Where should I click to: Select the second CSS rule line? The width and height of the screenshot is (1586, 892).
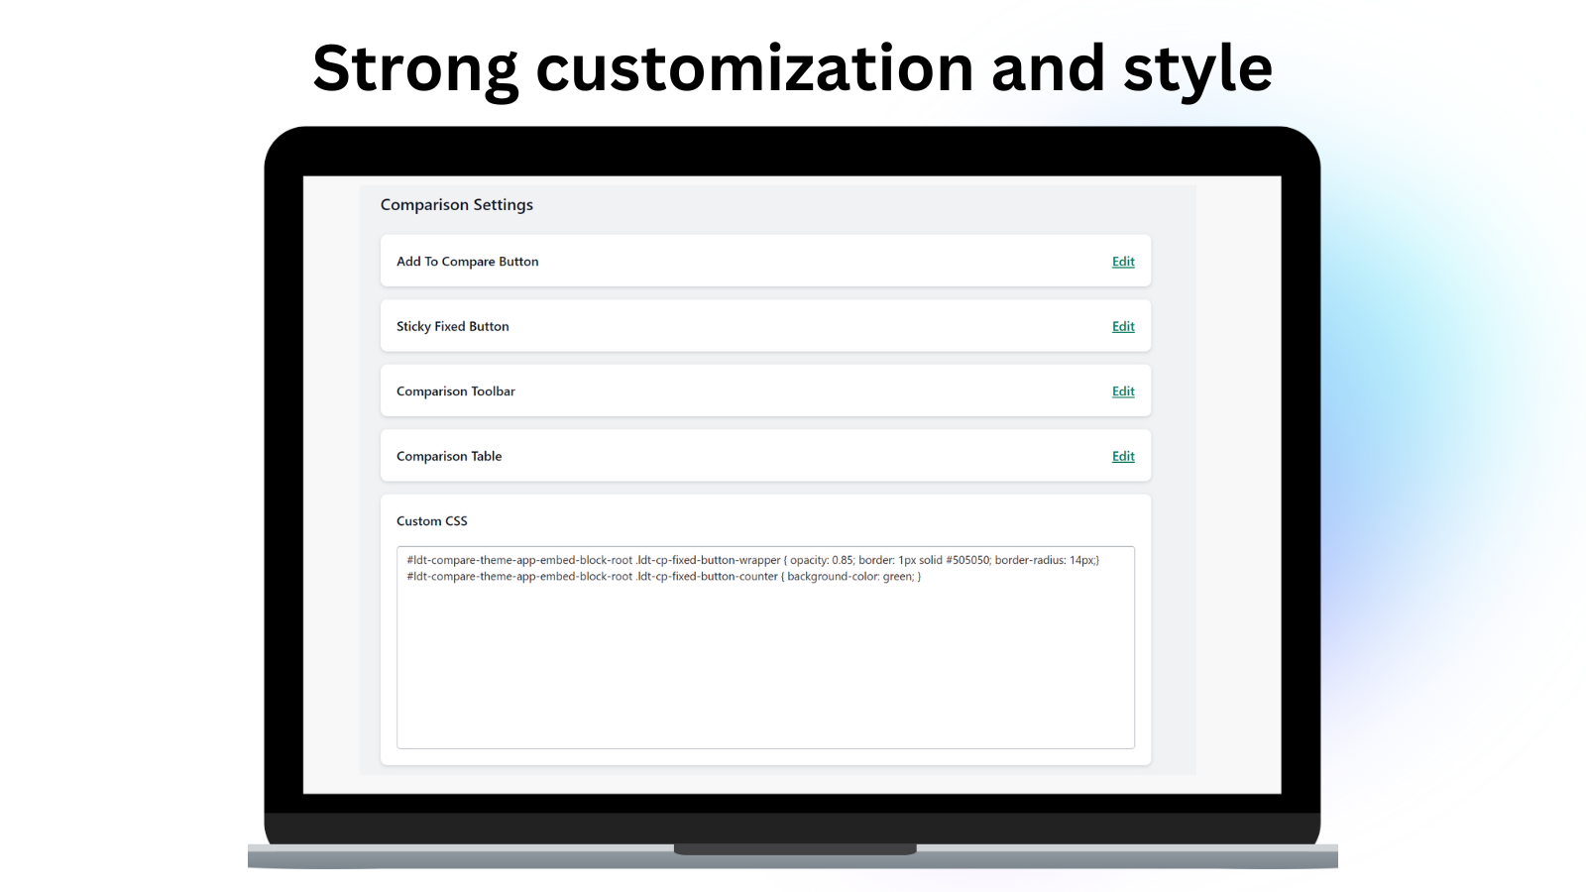tap(664, 576)
